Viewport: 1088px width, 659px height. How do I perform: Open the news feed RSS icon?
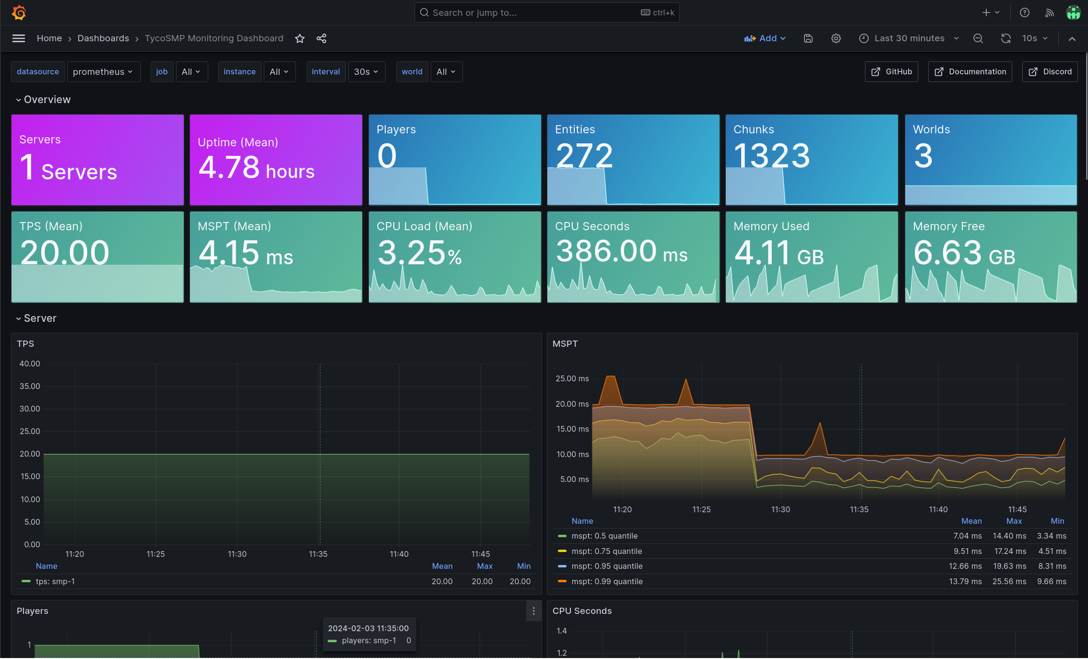click(1050, 12)
